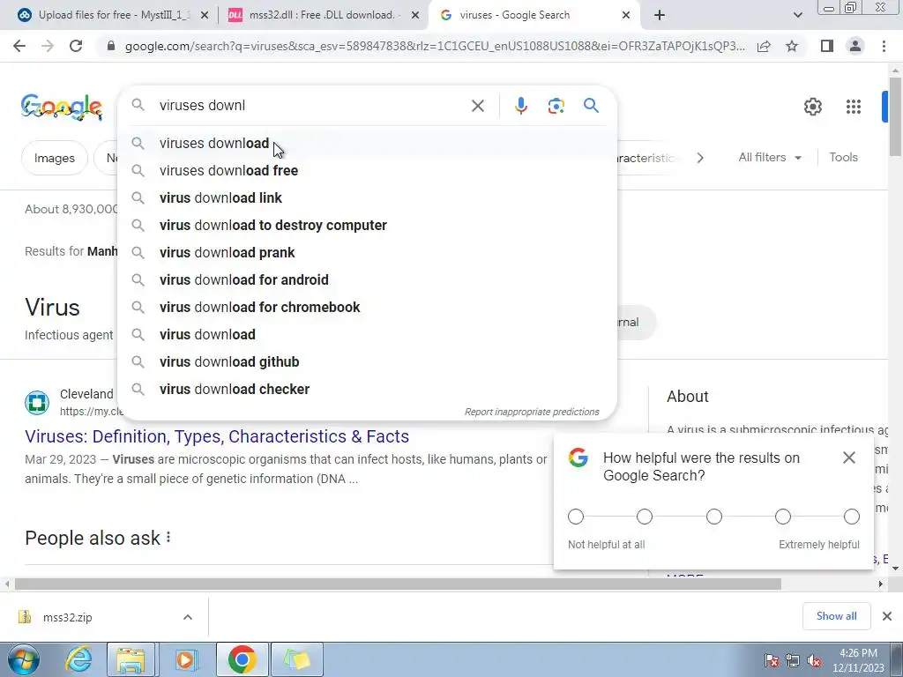Click the forward navigation arrow
Viewport: 903px width, 677px height.
48,46
